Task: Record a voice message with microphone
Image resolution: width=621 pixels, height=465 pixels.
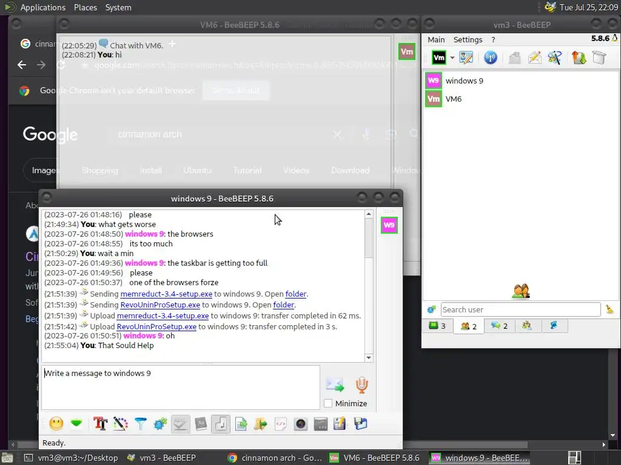Action: click(x=361, y=384)
